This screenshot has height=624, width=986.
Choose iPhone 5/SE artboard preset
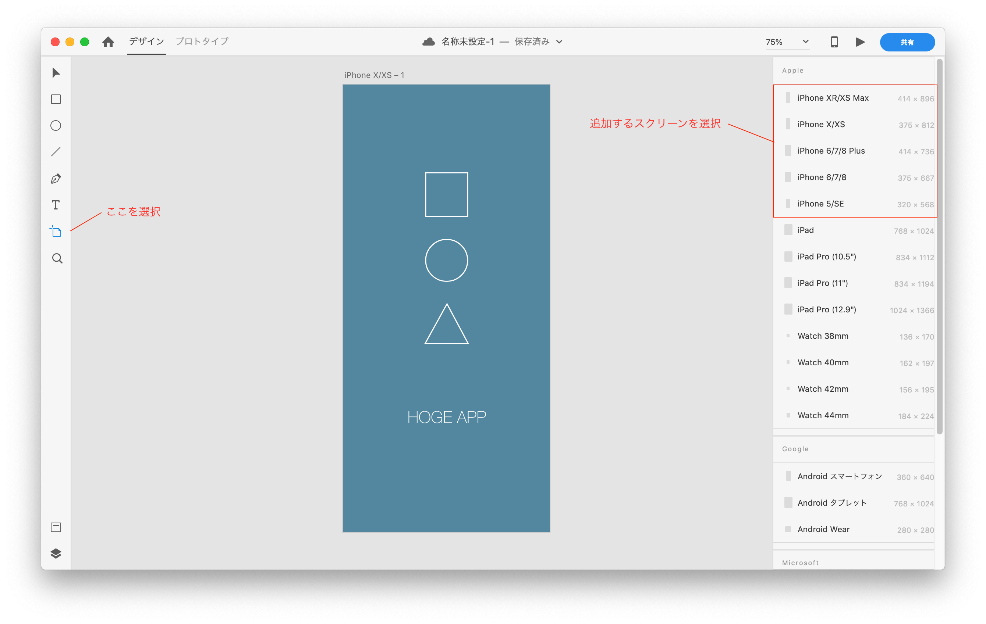[854, 204]
